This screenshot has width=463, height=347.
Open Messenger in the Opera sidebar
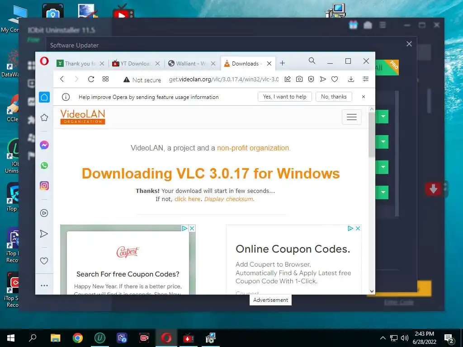click(x=44, y=145)
